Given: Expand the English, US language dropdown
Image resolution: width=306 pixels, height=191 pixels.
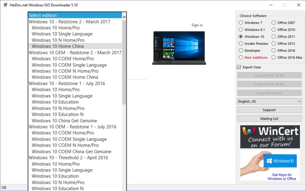Looking at the screenshot, I should click(269, 101).
